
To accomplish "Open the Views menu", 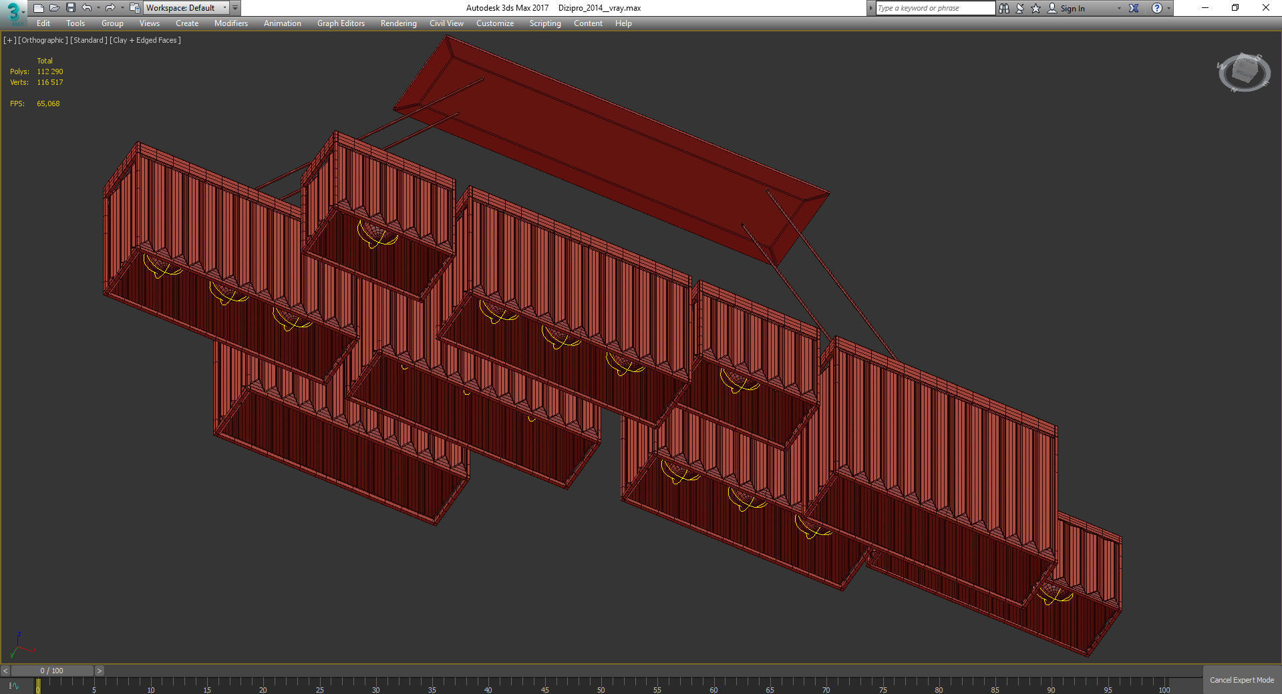I will pyautogui.click(x=150, y=23).
